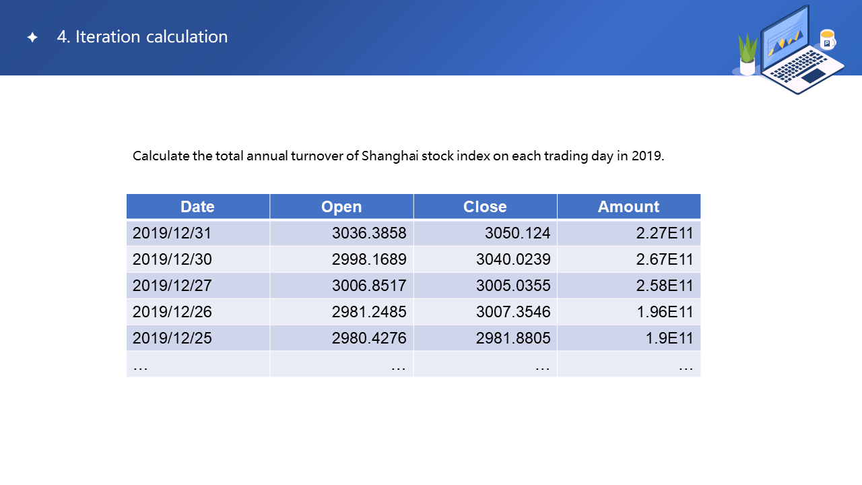
Task: Click the Amount column header
Action: (628, 207)
